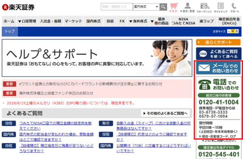Open the shopping cart 注文 icon
The height and width of the screenshot is (159, 243).
[174, 8]
